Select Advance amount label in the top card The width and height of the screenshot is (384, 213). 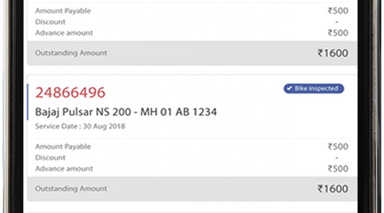(x=64, y=33)
